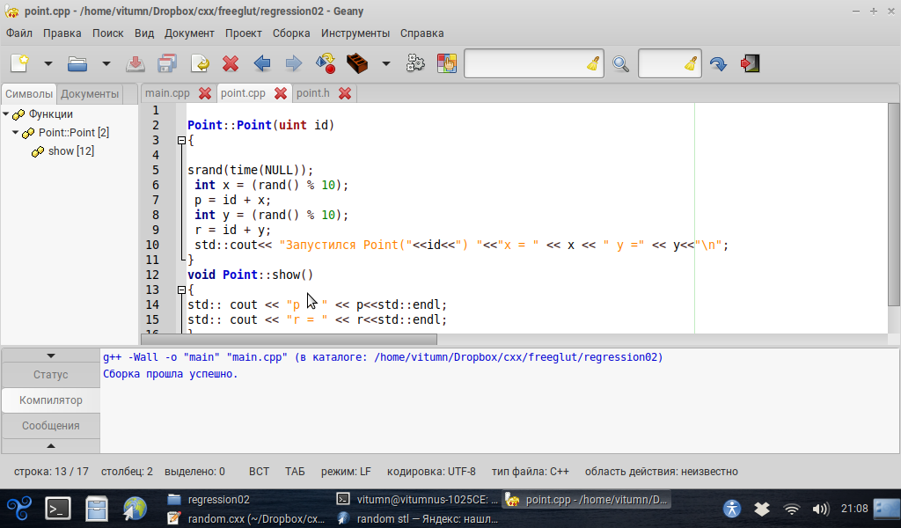Open terminal launcher in taskbar
This screenshot has height=528, width=901.
pyautogui.click(x=58, y=509)
